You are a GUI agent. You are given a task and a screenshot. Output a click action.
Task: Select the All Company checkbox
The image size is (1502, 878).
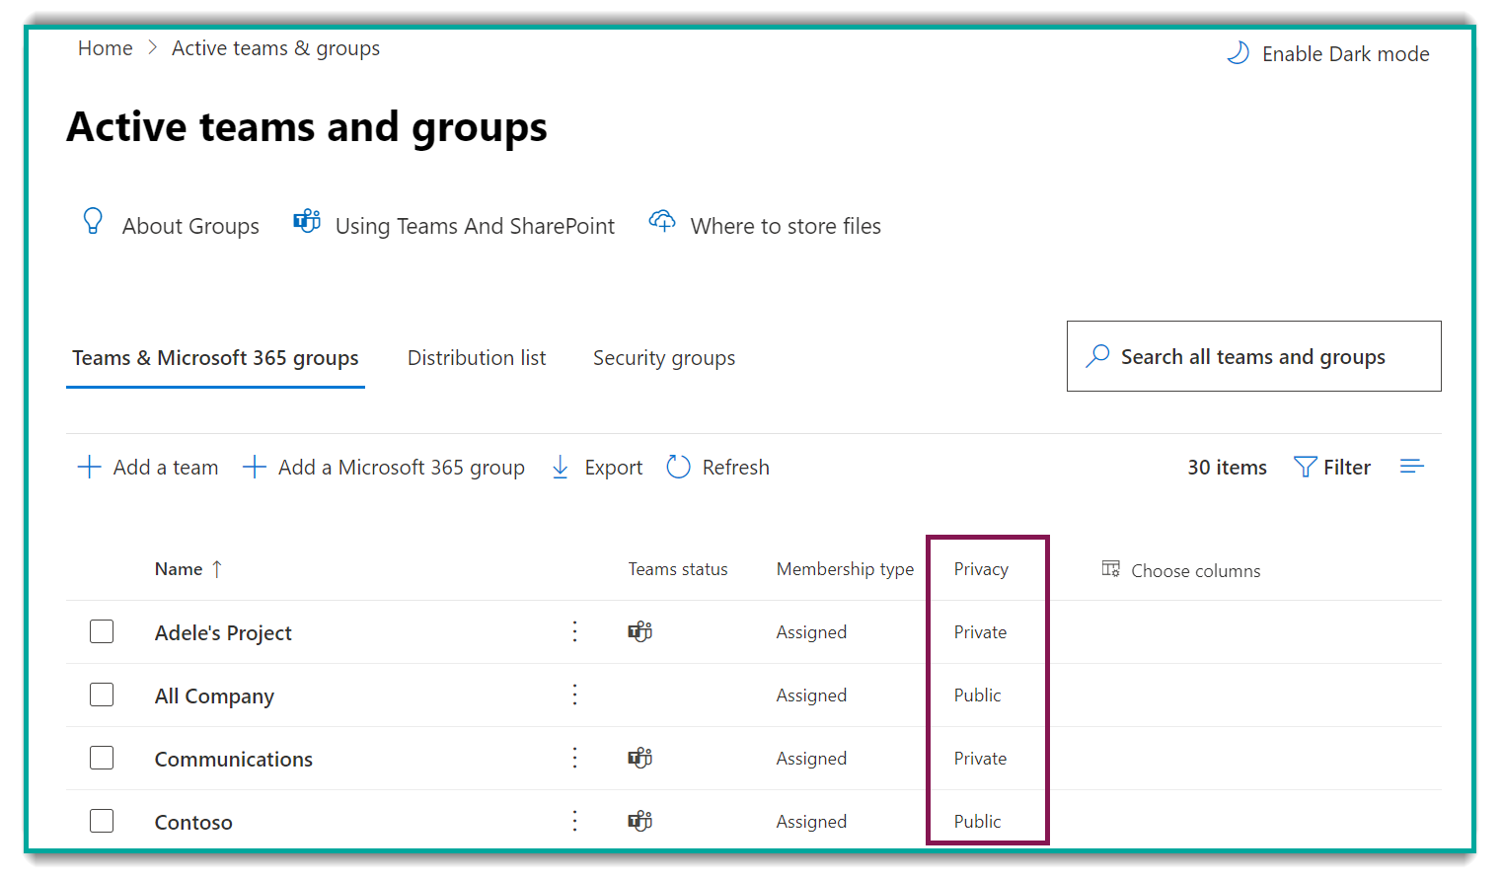(x=102, y=695)
